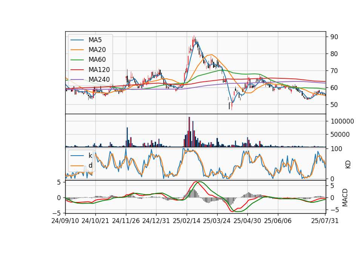Click the red MA120 legend line sample
Screen dimensions: 362x260
click(x=77, y=69)
